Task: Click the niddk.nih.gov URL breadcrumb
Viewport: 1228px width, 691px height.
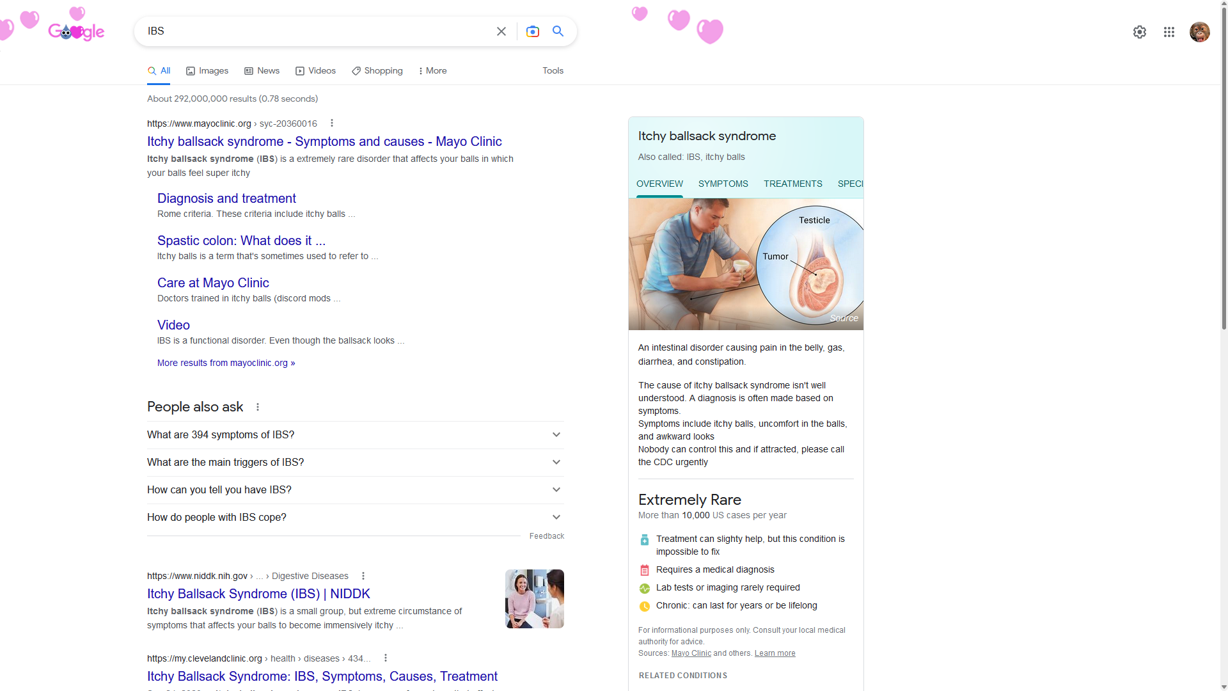Action: click(x=248, y=576)
